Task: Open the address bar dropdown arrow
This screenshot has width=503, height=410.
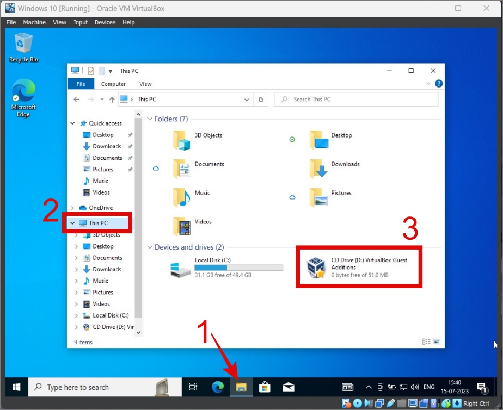Action: pos(247,100)
